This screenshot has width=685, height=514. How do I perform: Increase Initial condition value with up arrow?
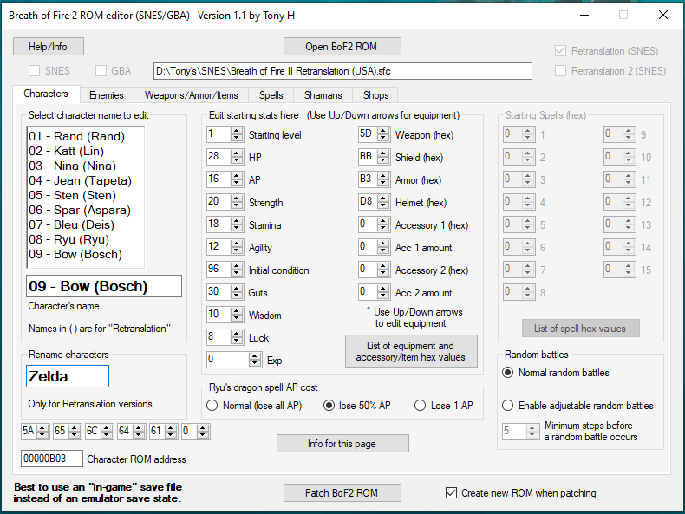(x=237, y=266)
